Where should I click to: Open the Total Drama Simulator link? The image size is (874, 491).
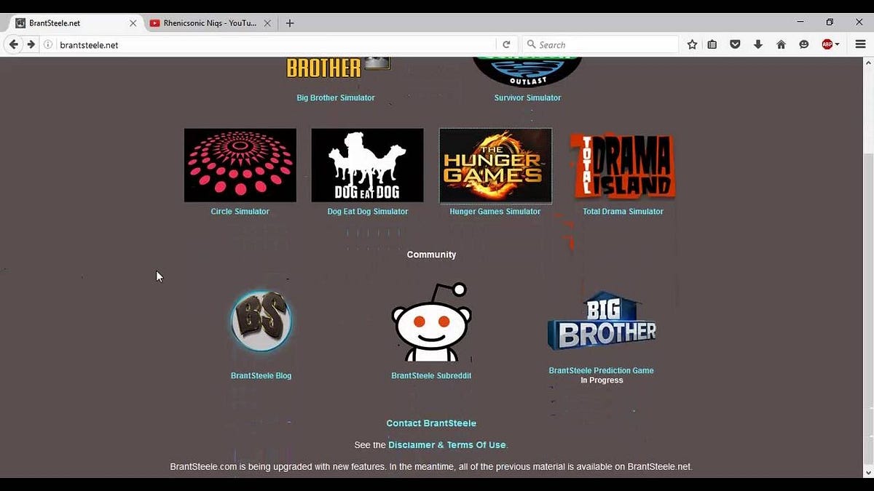point(623,212)
